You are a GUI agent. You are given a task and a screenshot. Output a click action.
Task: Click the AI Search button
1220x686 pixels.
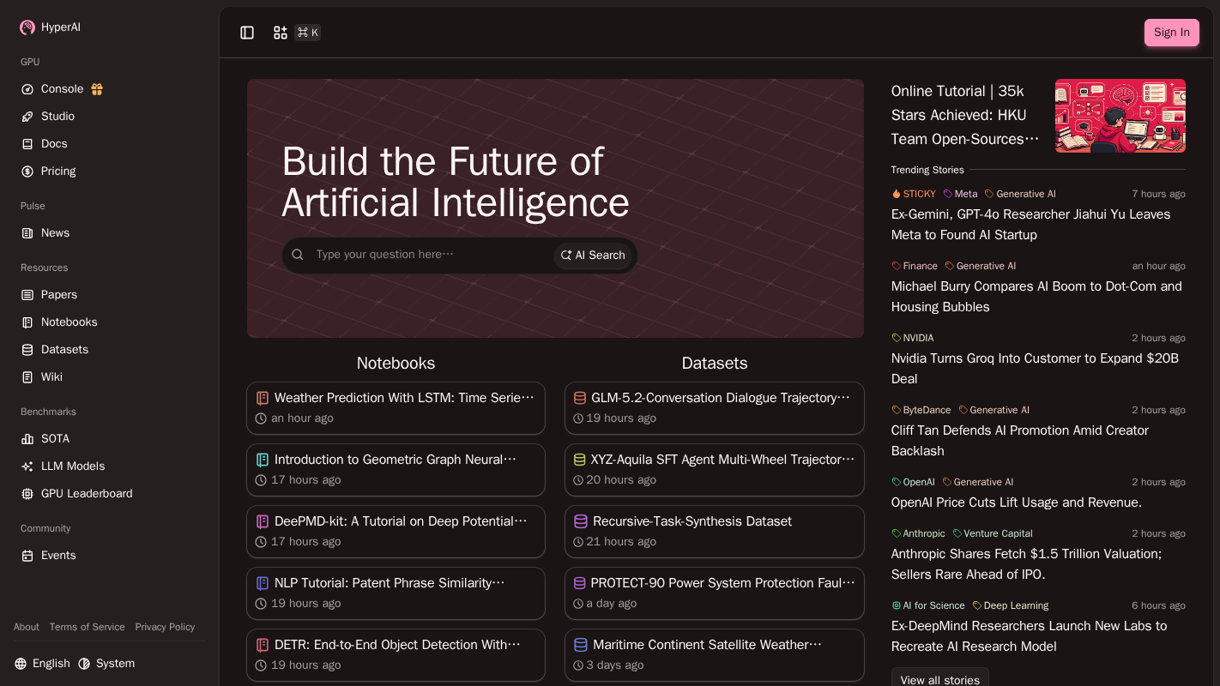(x=593, y=256)
